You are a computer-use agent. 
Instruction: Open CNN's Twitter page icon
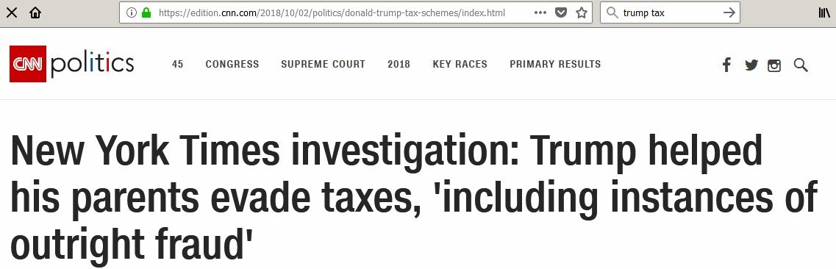(751, 65)
